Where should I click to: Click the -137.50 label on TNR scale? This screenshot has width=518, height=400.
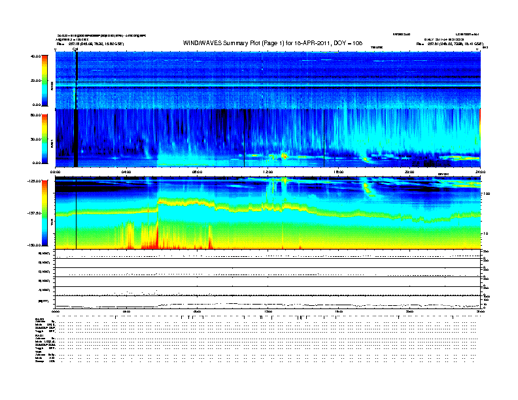(x=35, y=213)
